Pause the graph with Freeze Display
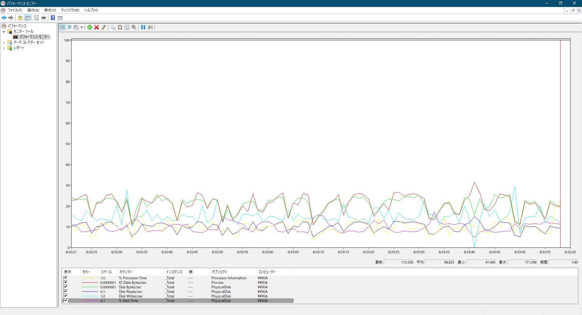The width and height of the screenshot is (582, 315). click(x=143, y=27)
